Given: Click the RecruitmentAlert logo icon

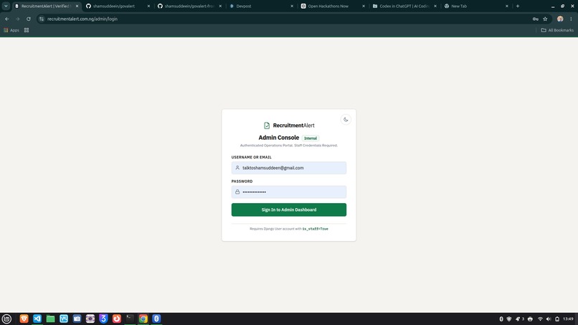Looking at the screenshot, I should pos(267,126).
